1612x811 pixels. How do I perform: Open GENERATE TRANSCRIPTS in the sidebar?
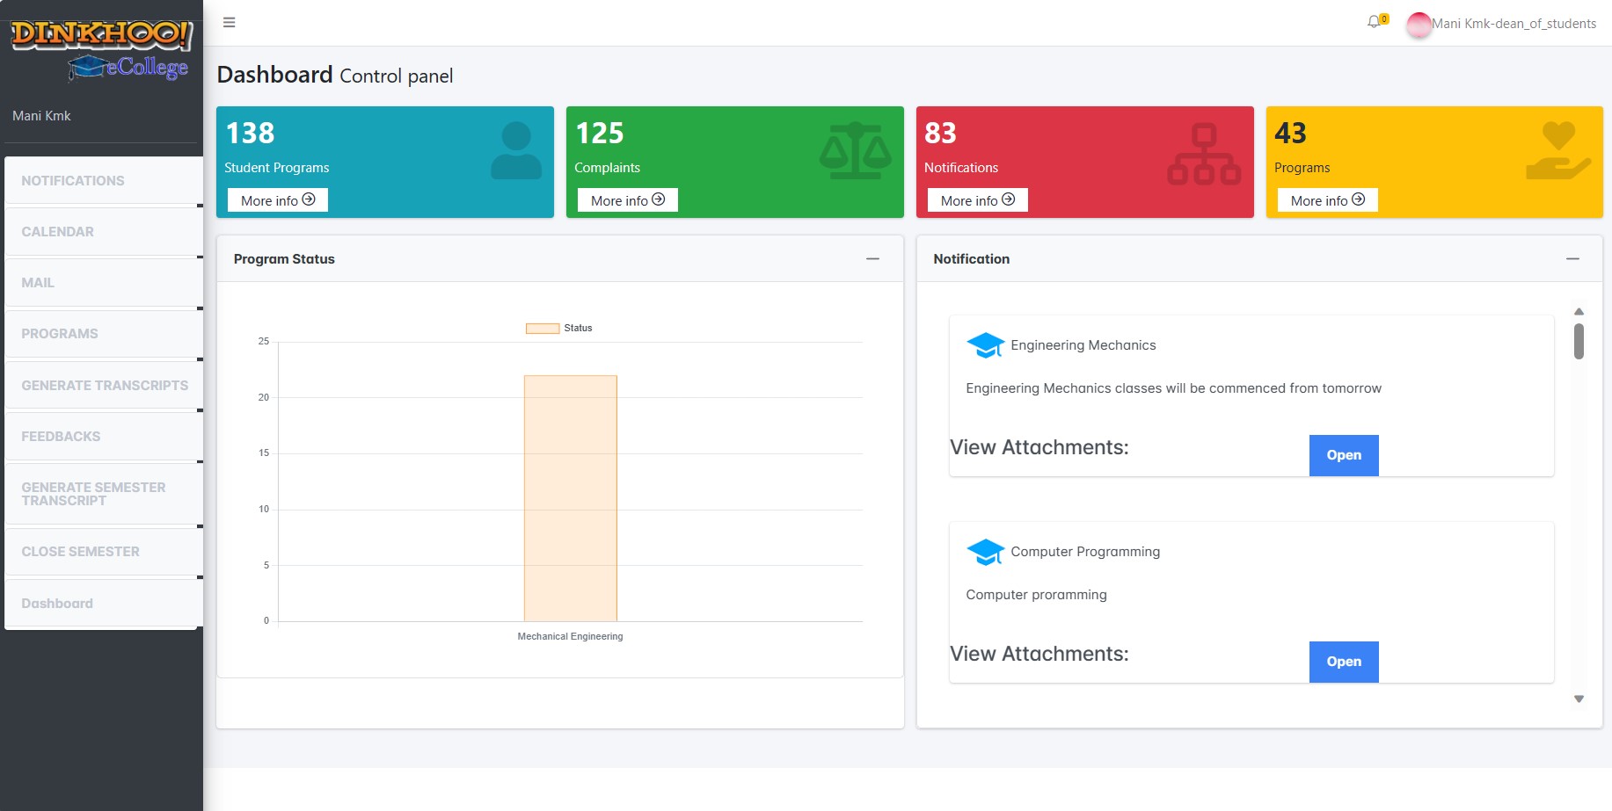click(104, 386)
